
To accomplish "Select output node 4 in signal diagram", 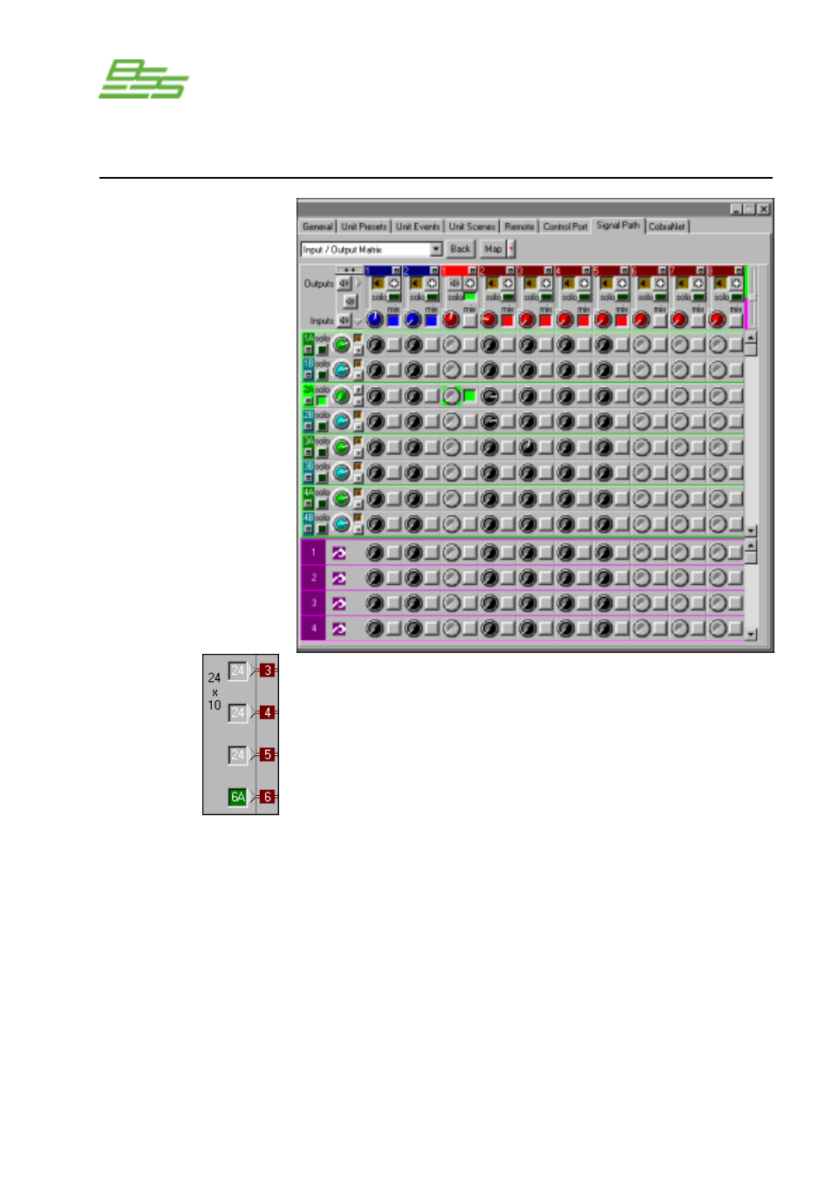I will coord(268,712).
